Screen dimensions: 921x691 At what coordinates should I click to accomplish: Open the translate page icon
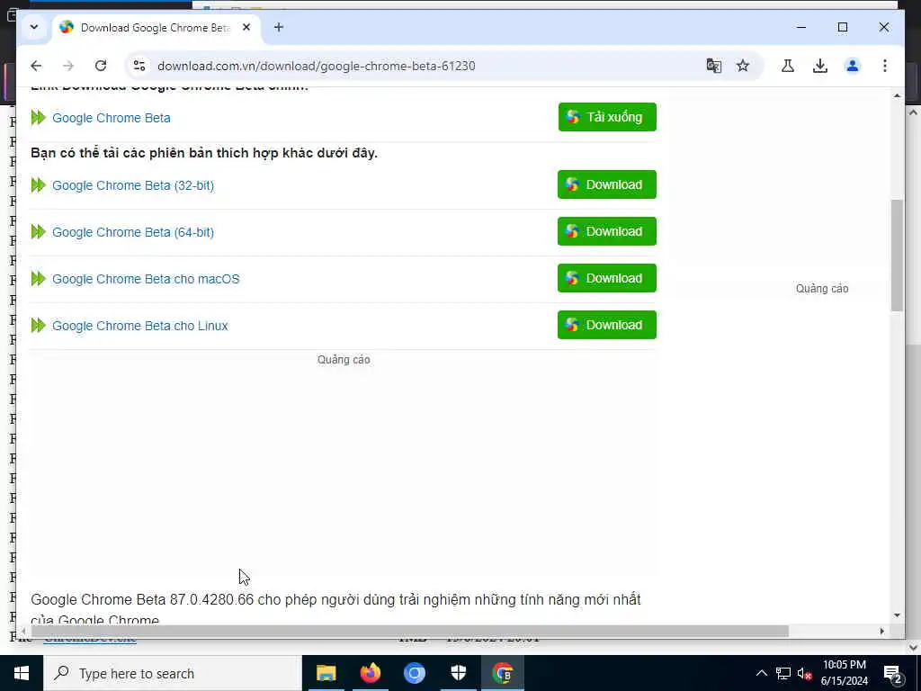pos(713,66)
